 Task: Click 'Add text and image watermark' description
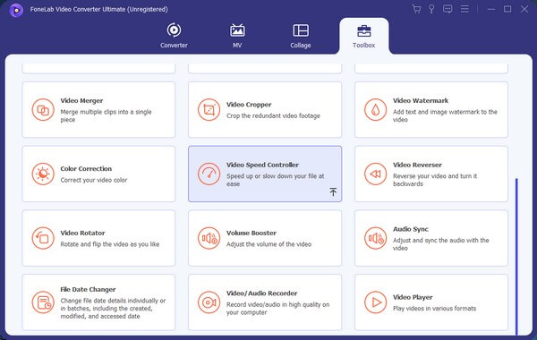445,115
